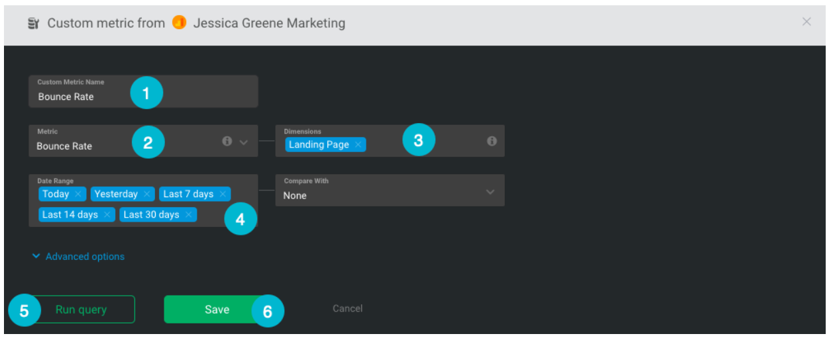Remove the Last 14 days tag
The height and width of the screenshot is (338, 831).
[x=107, y=214]
